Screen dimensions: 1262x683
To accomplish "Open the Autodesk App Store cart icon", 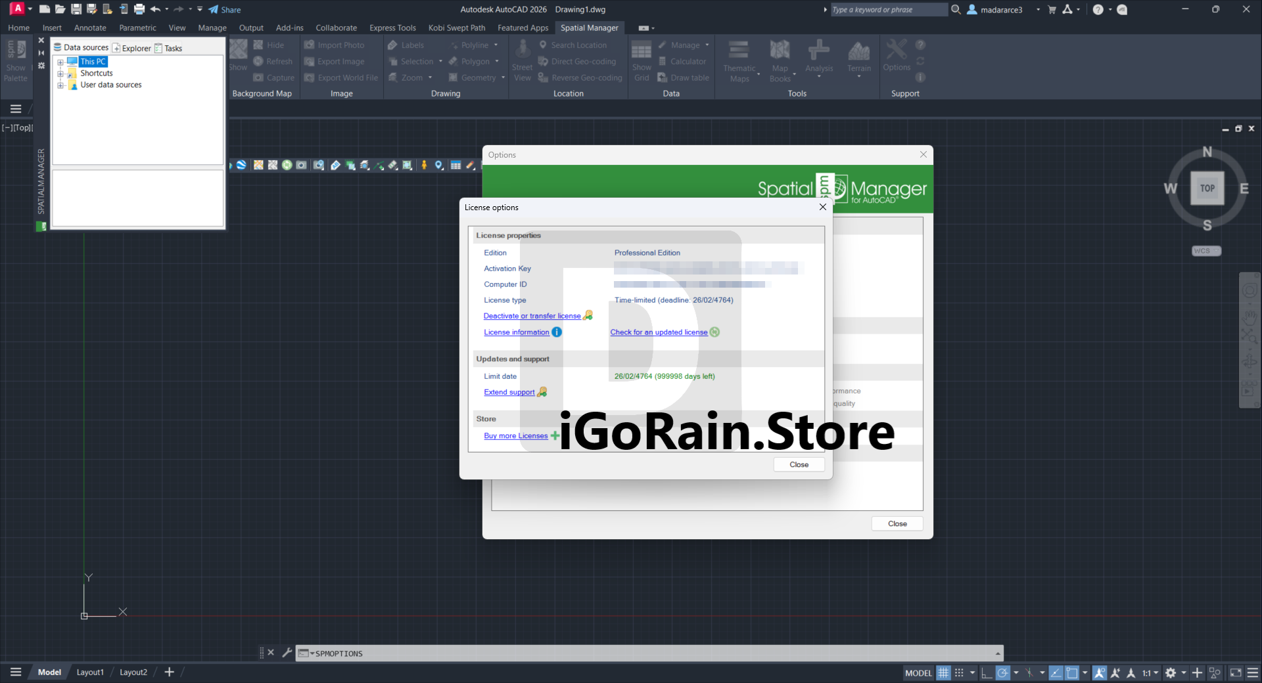I will [1052, 10].
